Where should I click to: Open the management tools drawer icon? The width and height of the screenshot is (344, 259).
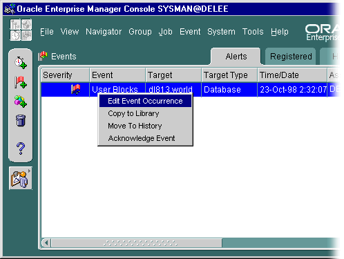click(x=20, y=178)
